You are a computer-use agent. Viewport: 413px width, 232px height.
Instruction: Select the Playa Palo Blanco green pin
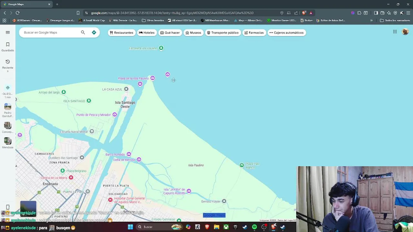pyautogui.click(x=242, y=165)
